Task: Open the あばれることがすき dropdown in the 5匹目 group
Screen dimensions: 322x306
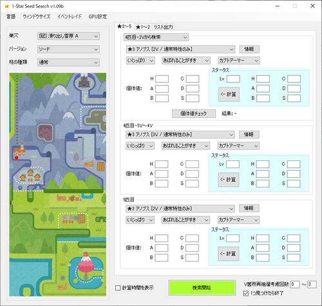Action: click(x=185, y=220)
